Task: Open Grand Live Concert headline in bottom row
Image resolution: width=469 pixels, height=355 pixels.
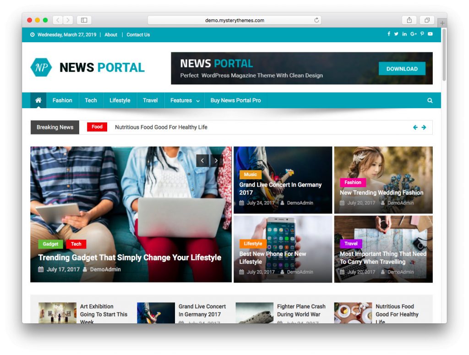Action: 202,311
